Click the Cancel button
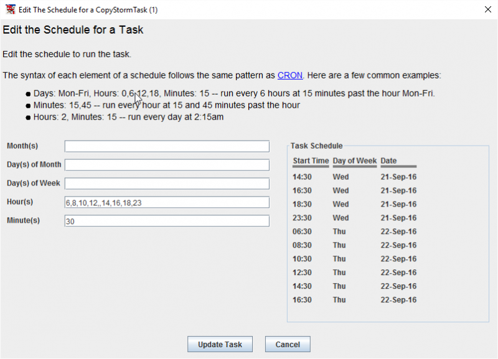The height and width of the screenshot is (359, 498). pyautogui.click(x=288, y=345)
